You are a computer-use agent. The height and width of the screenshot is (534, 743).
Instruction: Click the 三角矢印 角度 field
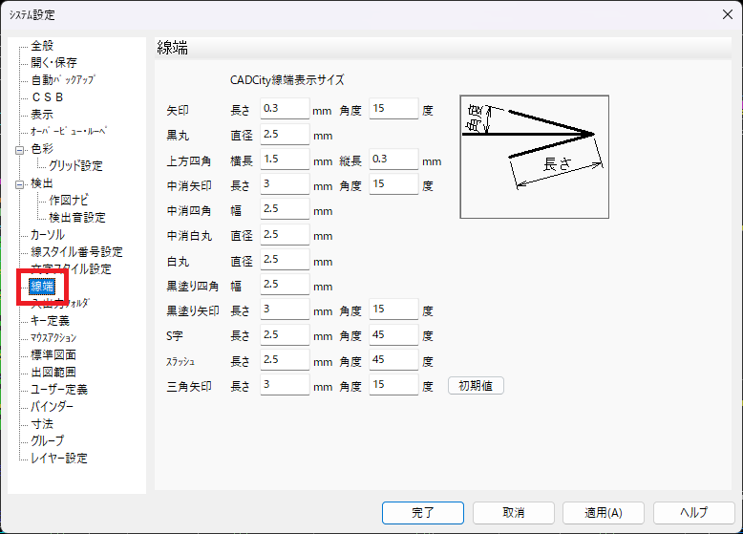click(393, 384)
